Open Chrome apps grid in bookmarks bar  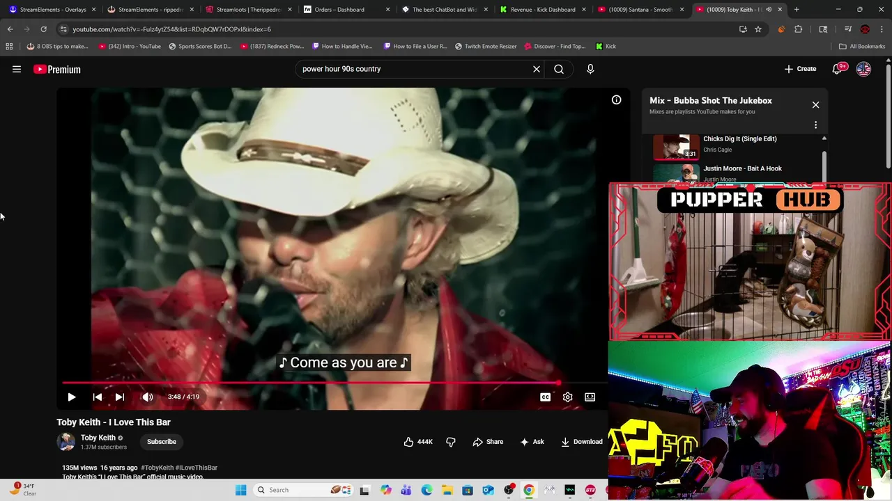click(9, 47)
